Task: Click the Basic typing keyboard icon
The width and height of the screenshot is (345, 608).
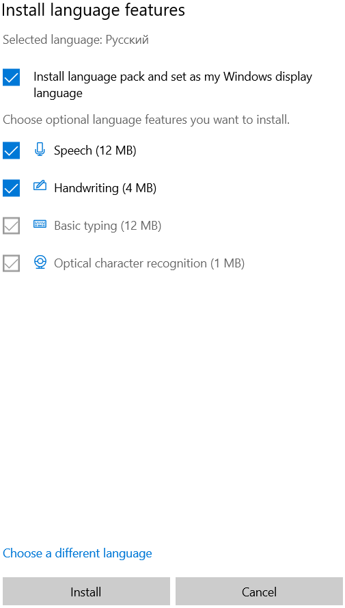Action: coord(40,224)
